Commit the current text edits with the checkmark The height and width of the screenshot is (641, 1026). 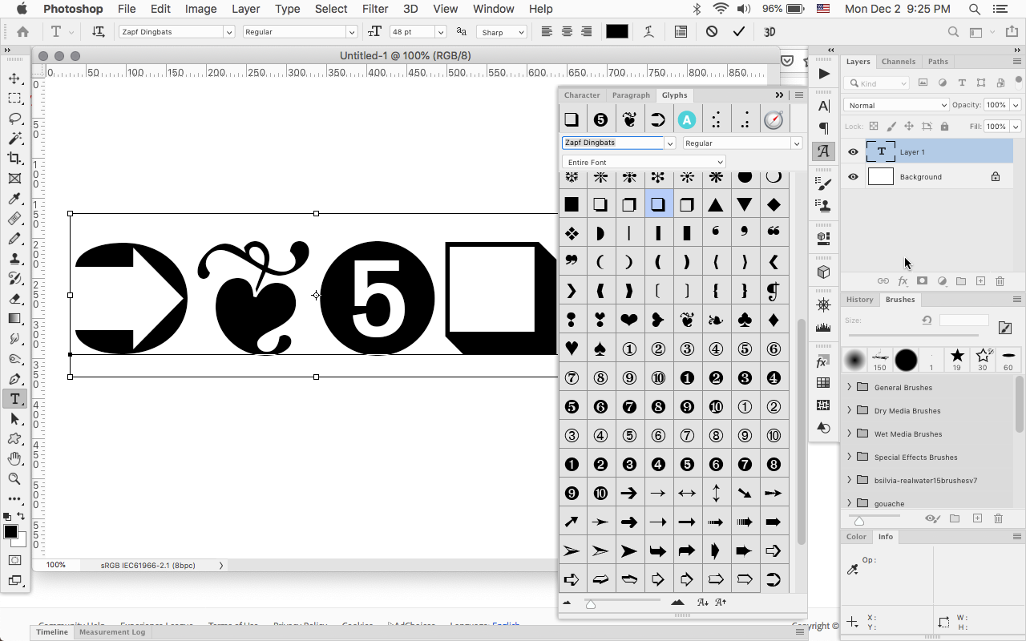click(738, 32)
